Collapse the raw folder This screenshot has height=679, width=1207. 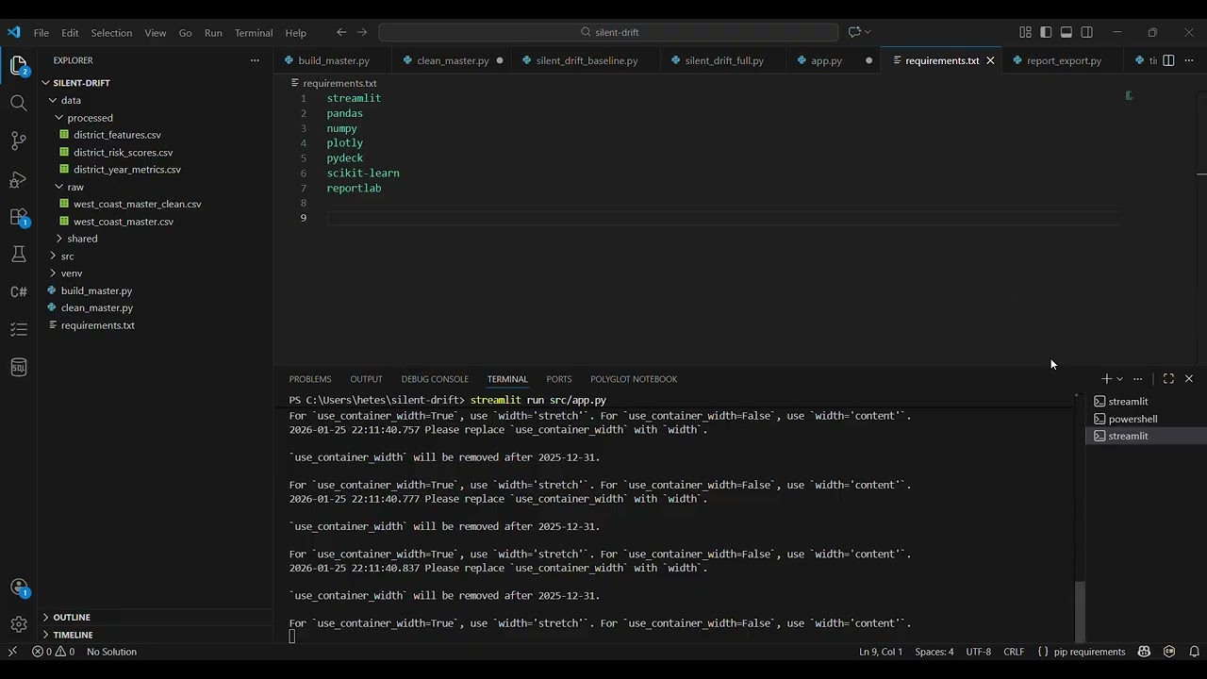tap(75, 187)
